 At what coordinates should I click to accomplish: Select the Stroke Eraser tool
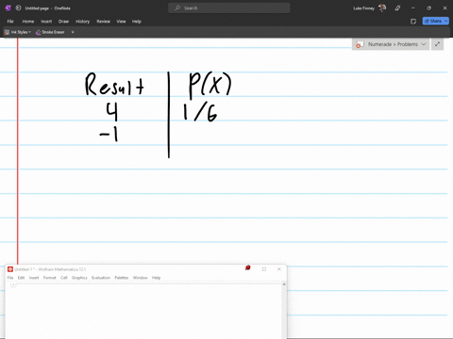(x=50, y=32)
